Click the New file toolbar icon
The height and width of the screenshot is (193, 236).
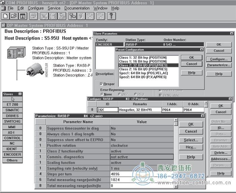5,16
